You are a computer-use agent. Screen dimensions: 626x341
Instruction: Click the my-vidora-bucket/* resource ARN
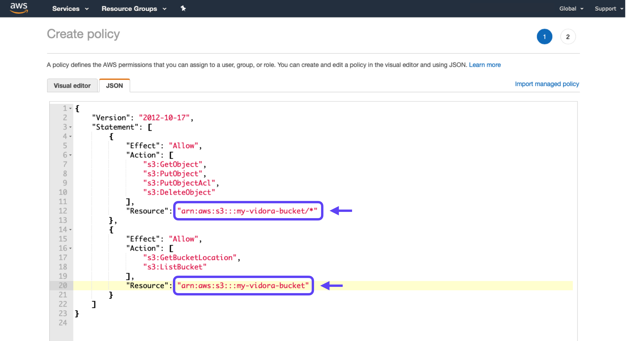pos(247,211)
